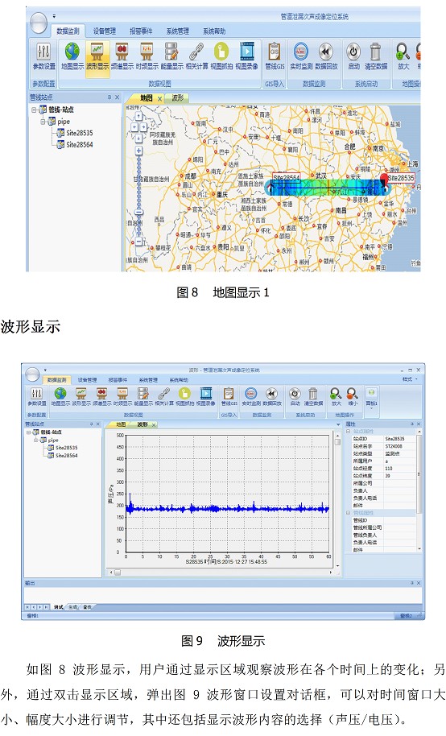Select 波形显示 icon in lower waveform window
The height and width of the screenshot is (736, 446).
(81, 397)
